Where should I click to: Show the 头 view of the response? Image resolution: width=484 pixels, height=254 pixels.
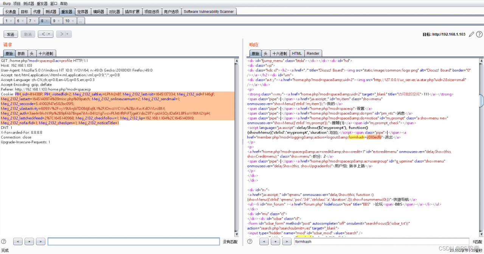pyautogui.click(x=266, y=54)
